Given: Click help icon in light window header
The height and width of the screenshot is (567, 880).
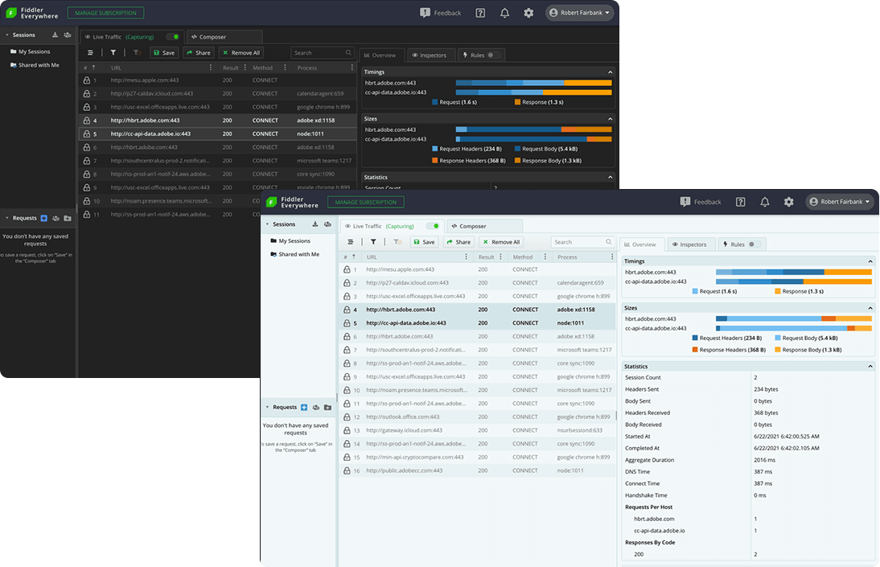Looking at the screenshot, I should (x=740, y=202).
